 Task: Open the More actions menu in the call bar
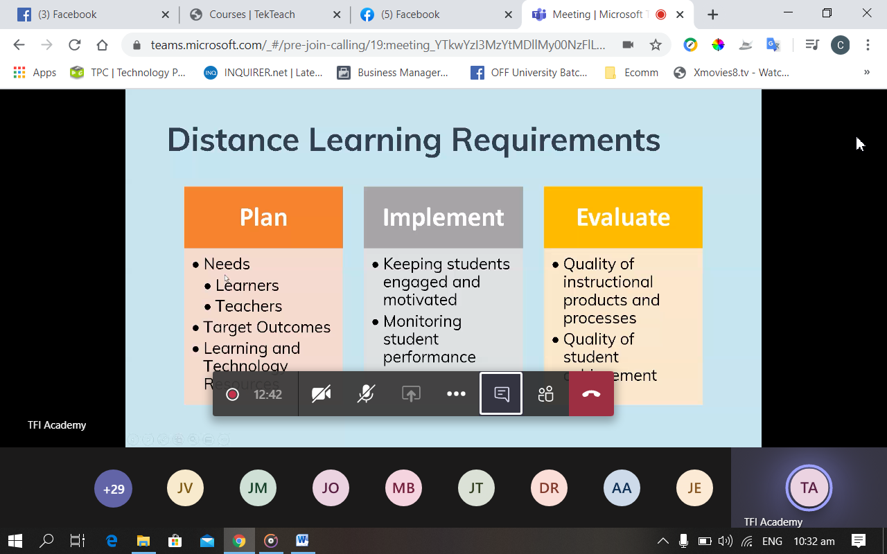click(x=456, y=393)
